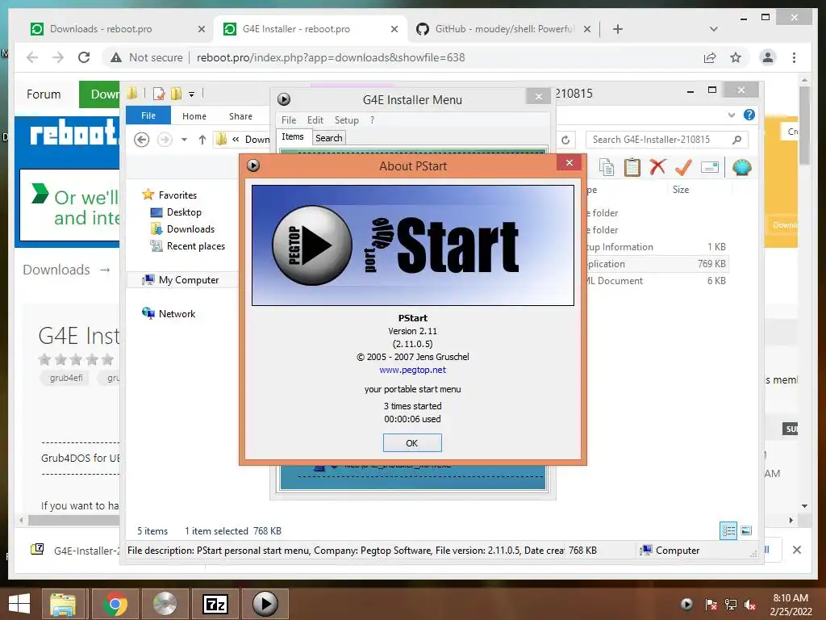Reload the reboot.pro page

[x=84, y=57]
